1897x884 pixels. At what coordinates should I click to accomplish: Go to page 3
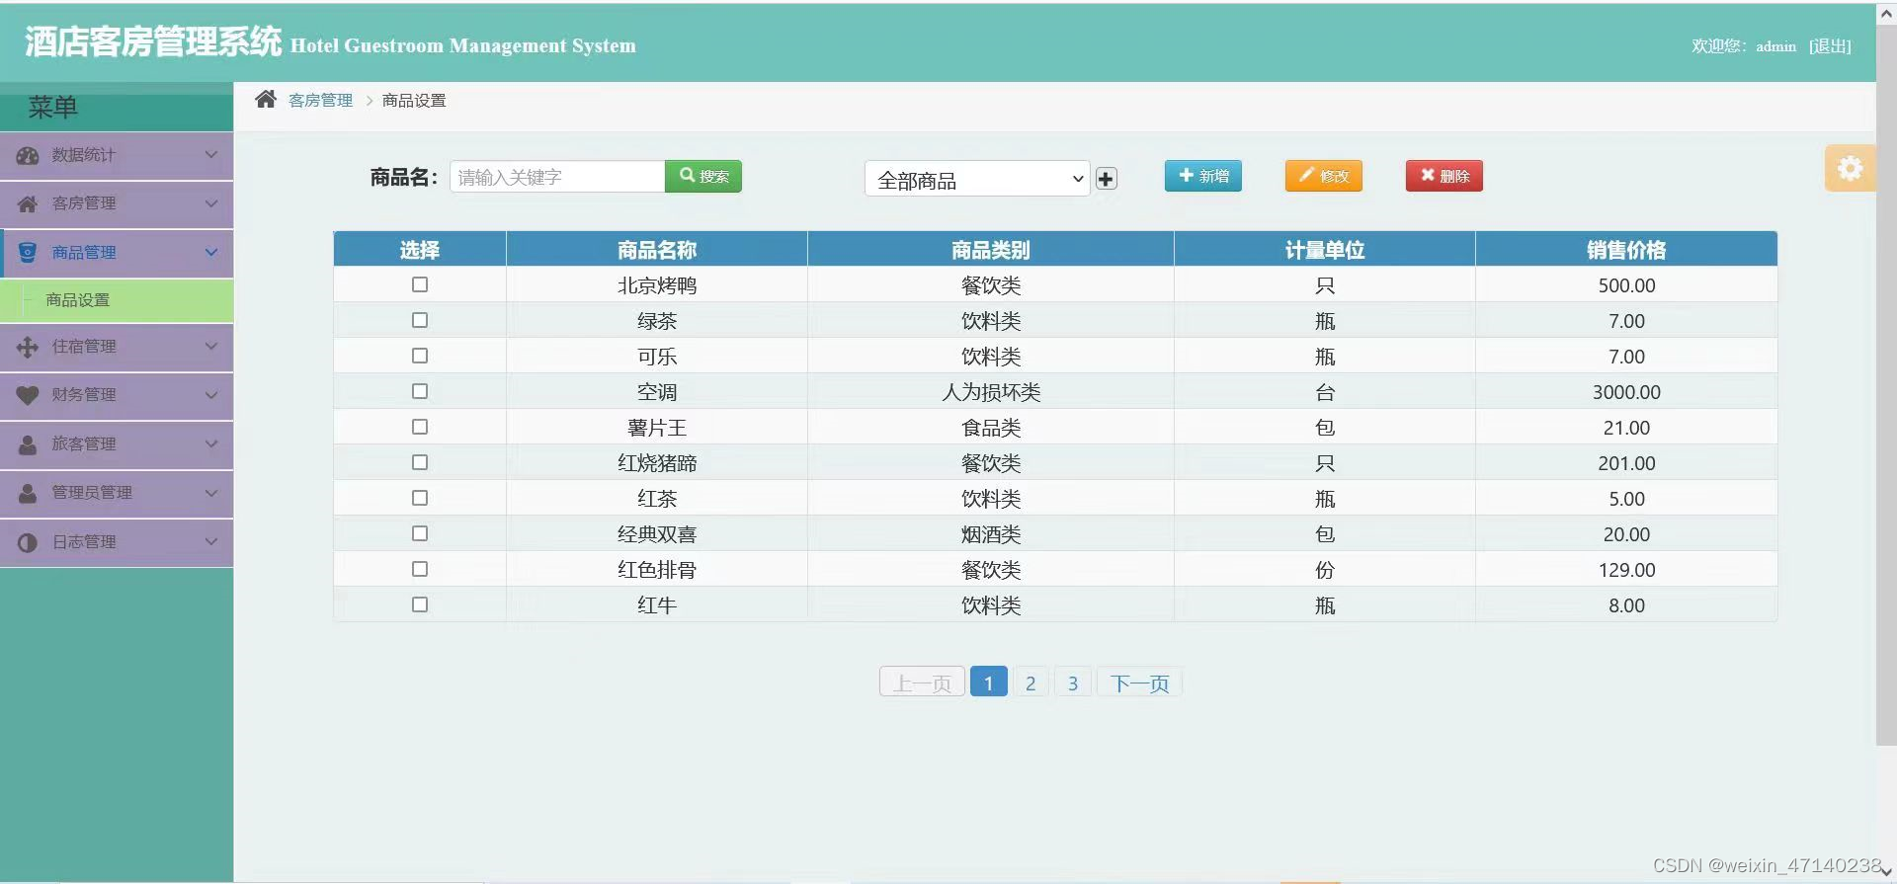1073,683
